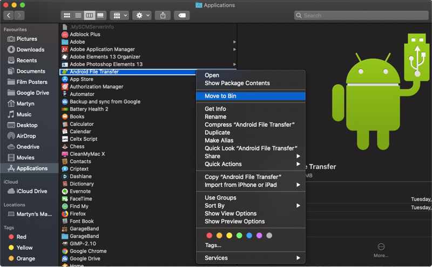The height and width of the screenshot is (267, 432).
Task: Apply green tag dot in context menu
Action: 239,236
